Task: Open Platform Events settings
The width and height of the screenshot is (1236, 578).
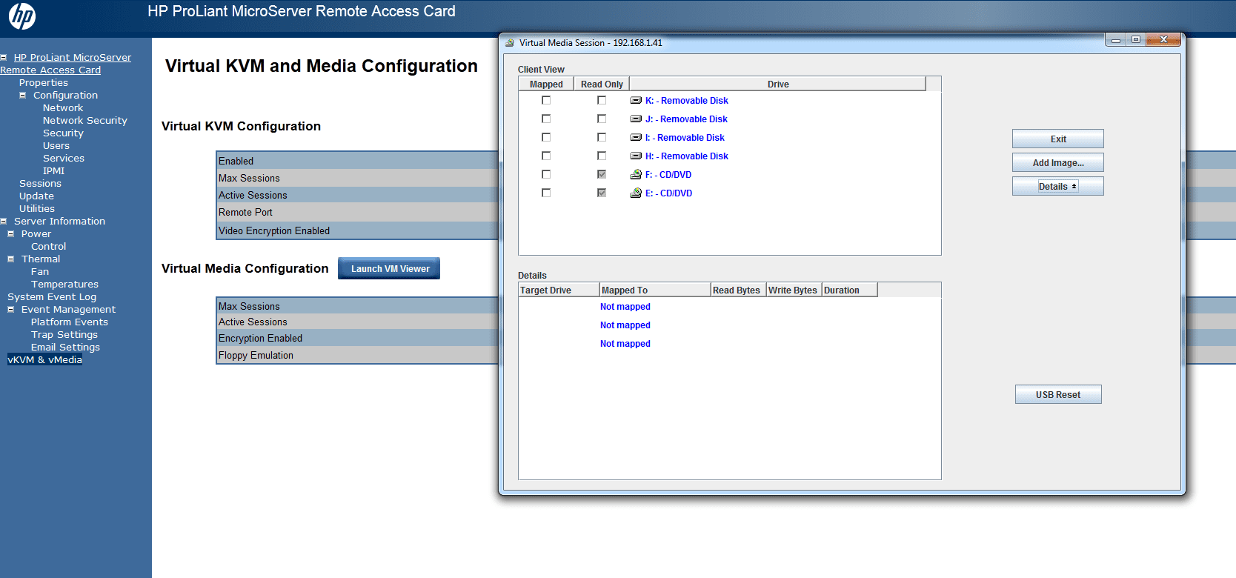Action: tap(70, 322)
